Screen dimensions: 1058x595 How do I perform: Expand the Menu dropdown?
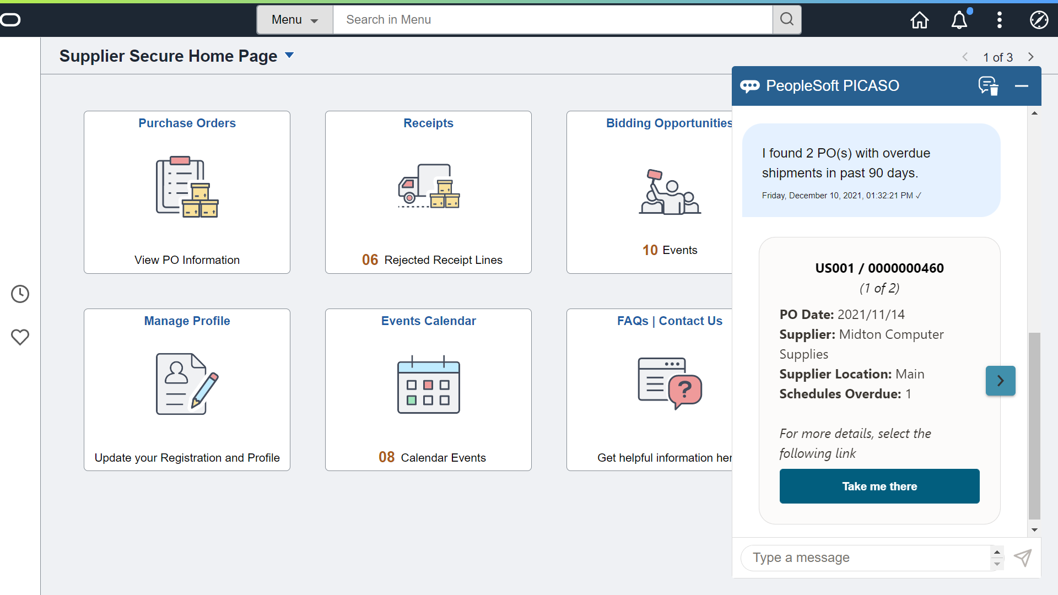point(295,20)
